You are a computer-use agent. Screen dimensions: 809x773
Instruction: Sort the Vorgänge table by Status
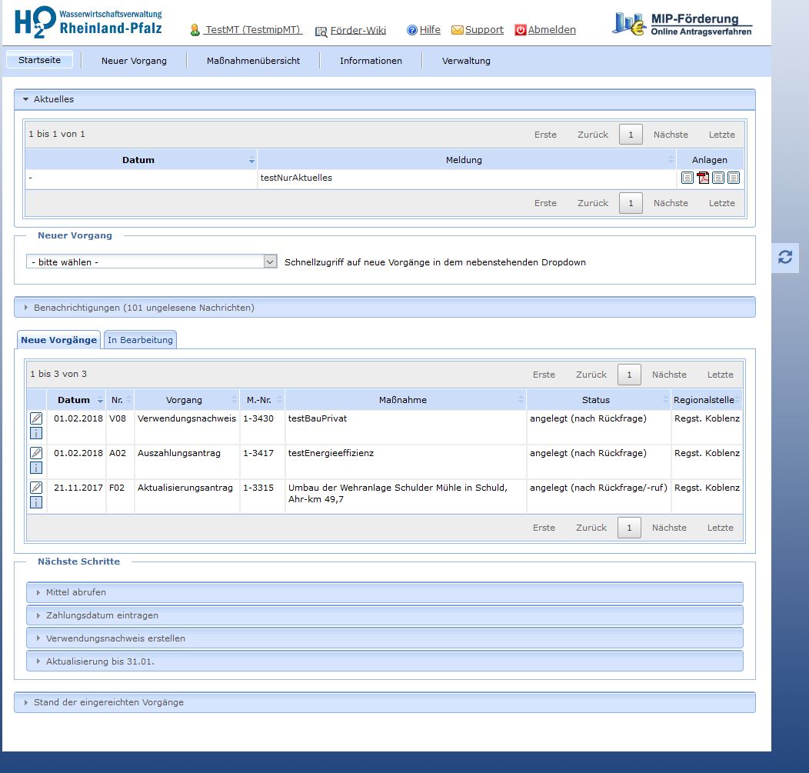coord(598,400)
